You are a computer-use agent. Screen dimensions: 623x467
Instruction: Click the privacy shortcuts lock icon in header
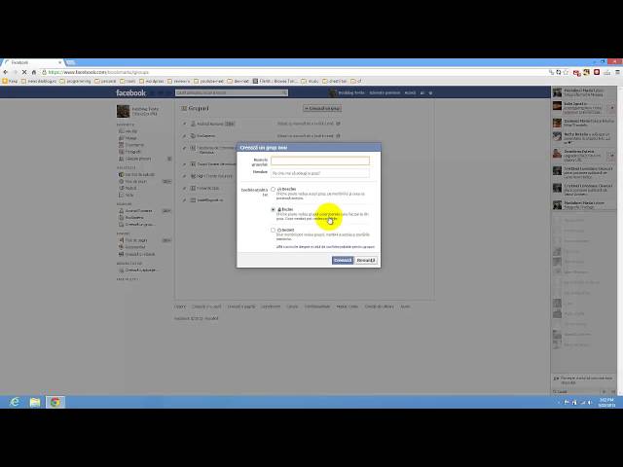tap(422, 93)
